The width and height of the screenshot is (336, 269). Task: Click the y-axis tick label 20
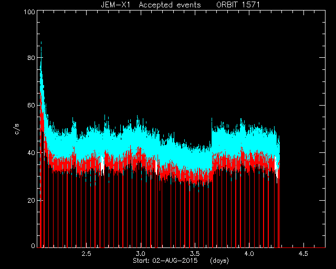click(x=31, y=200)
